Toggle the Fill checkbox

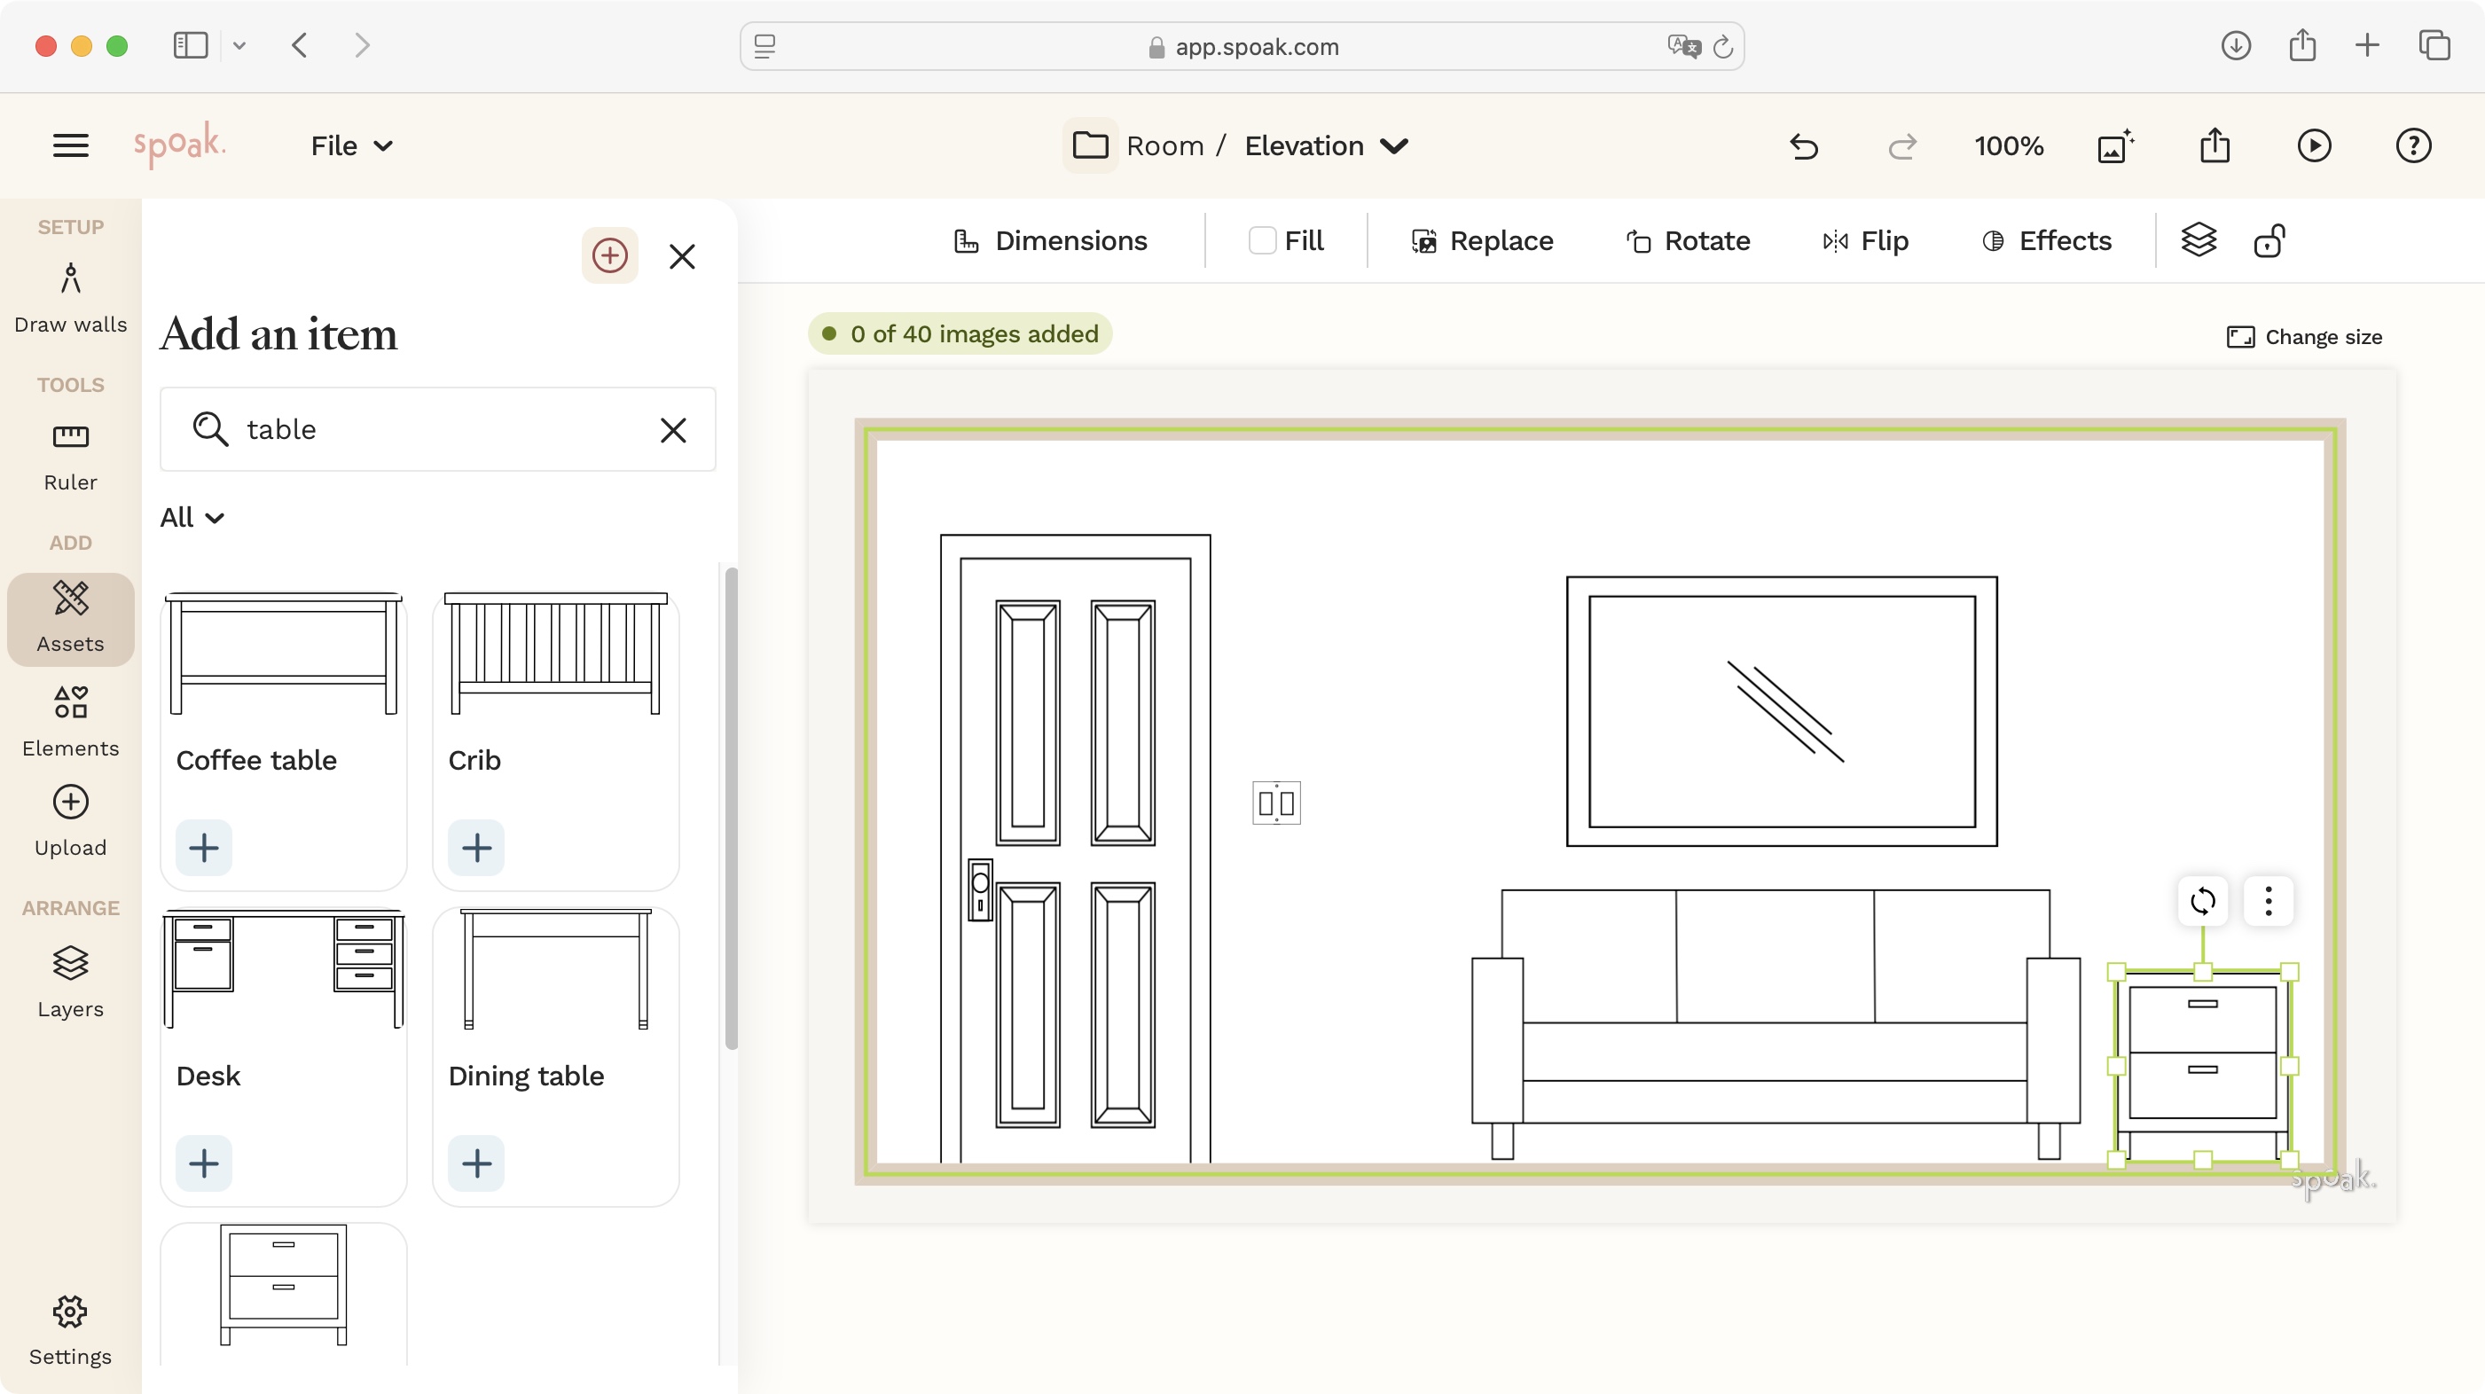[x=1262, y=240]
